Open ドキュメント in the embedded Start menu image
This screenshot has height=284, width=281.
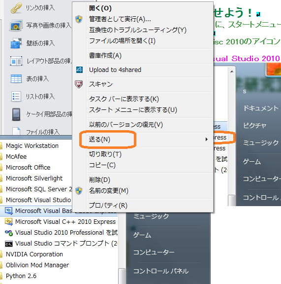tap(261, 108)
